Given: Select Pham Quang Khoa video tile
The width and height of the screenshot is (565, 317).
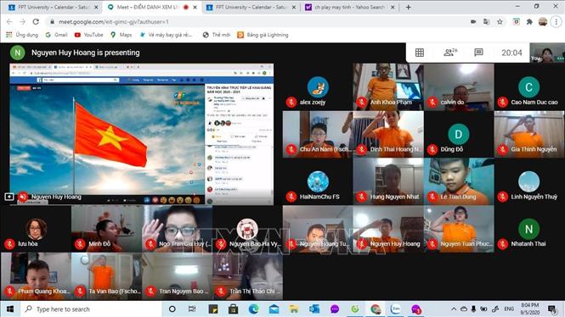Looking at the screenshot, I should (x=36, y=276).
